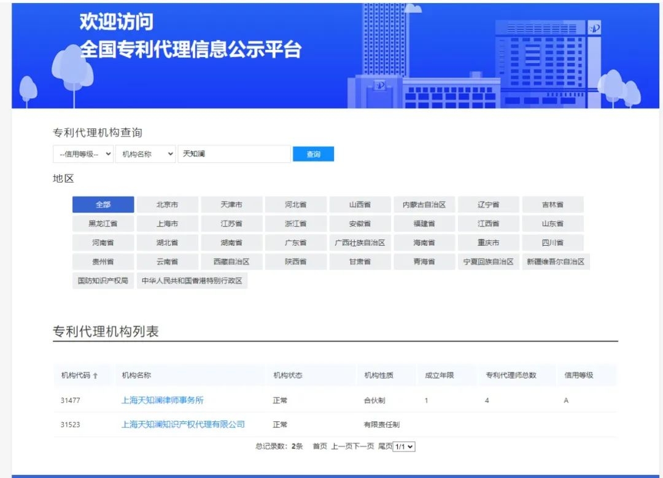Click agency code 31523 cell
The width and height of the screenshot is (663, 478).
pos(70,425)
